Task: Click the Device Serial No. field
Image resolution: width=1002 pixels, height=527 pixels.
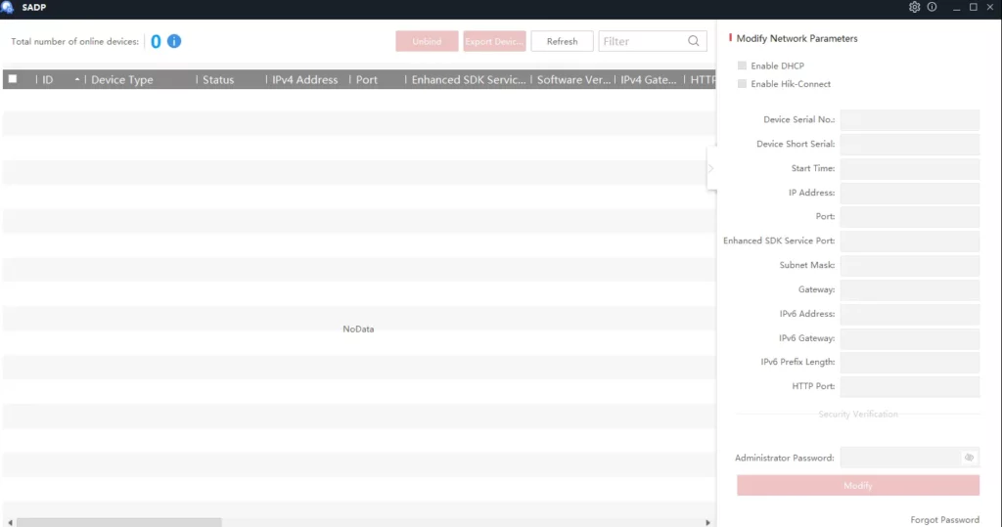Action: 910,119
